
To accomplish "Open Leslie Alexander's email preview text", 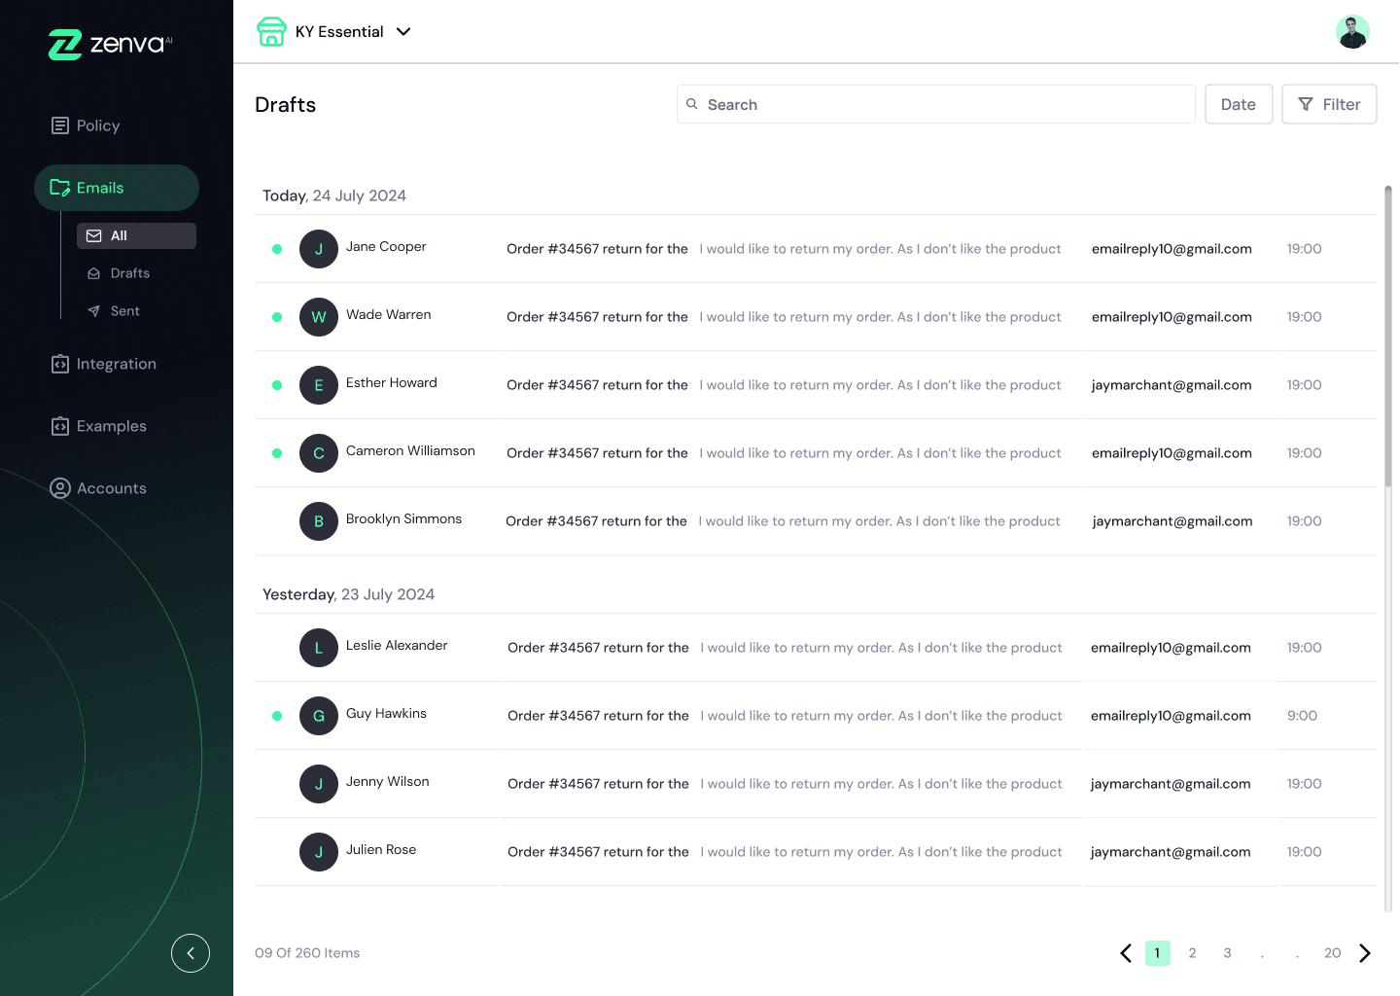I will point(881,648).
